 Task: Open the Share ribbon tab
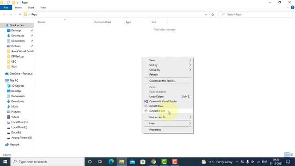pos(31,7)
